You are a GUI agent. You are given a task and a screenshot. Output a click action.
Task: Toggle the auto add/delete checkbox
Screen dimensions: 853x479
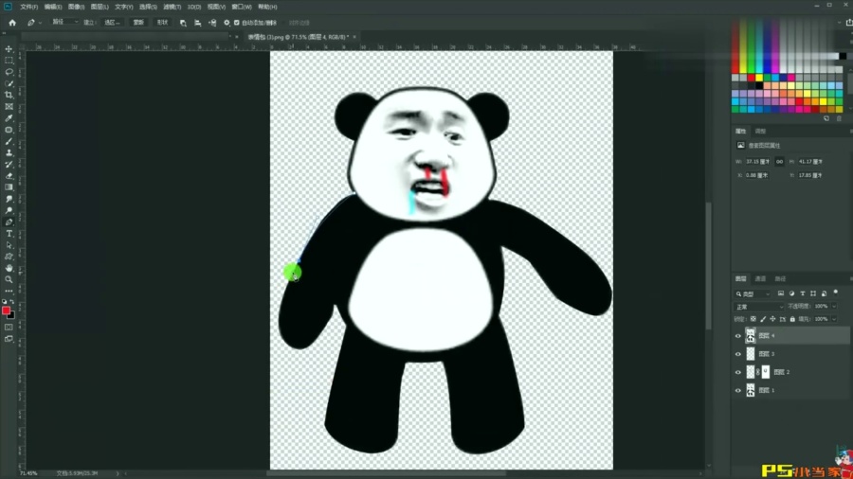(x=237, y=23)
